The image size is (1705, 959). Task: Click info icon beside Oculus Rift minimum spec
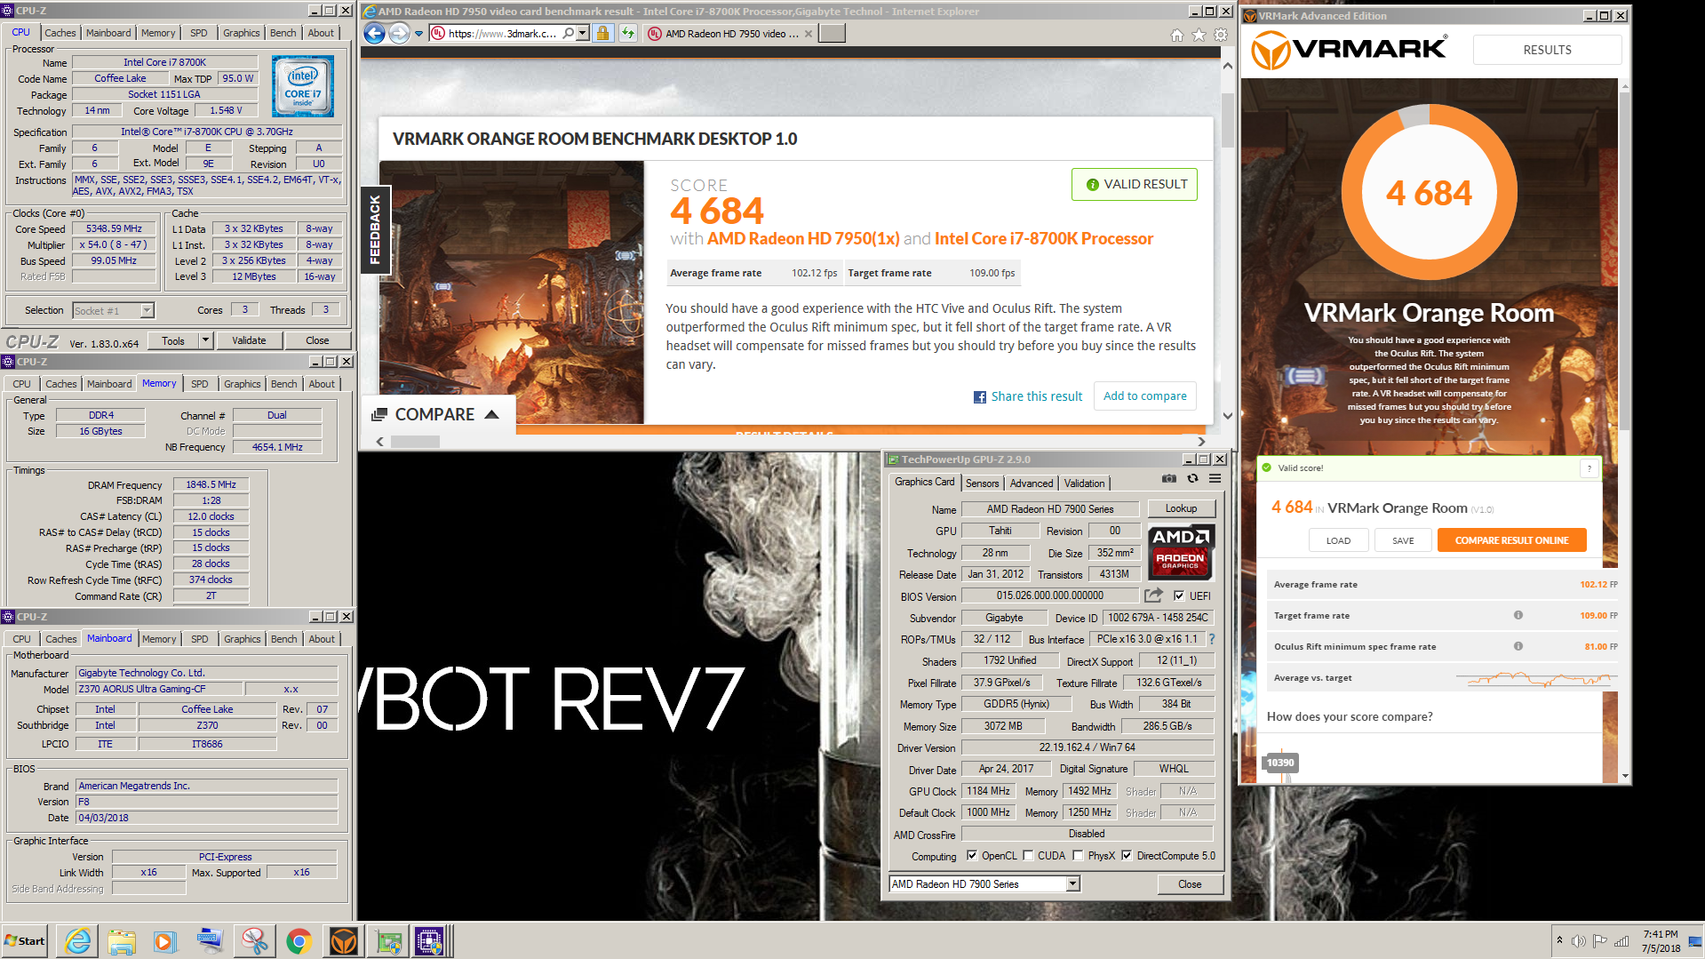click(x=1518, y=646)
